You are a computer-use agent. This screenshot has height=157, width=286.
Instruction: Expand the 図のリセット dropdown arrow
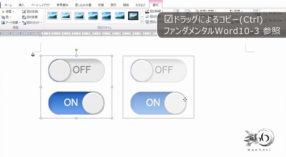[41, 23]
